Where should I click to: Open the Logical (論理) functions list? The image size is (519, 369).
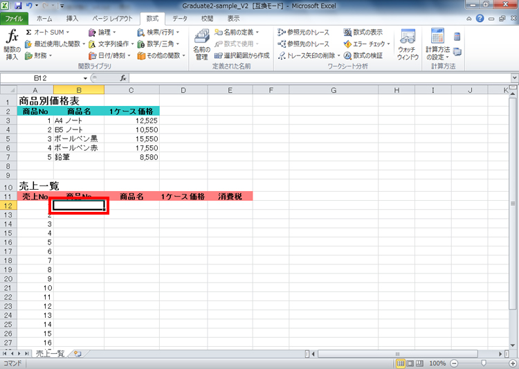102,32
